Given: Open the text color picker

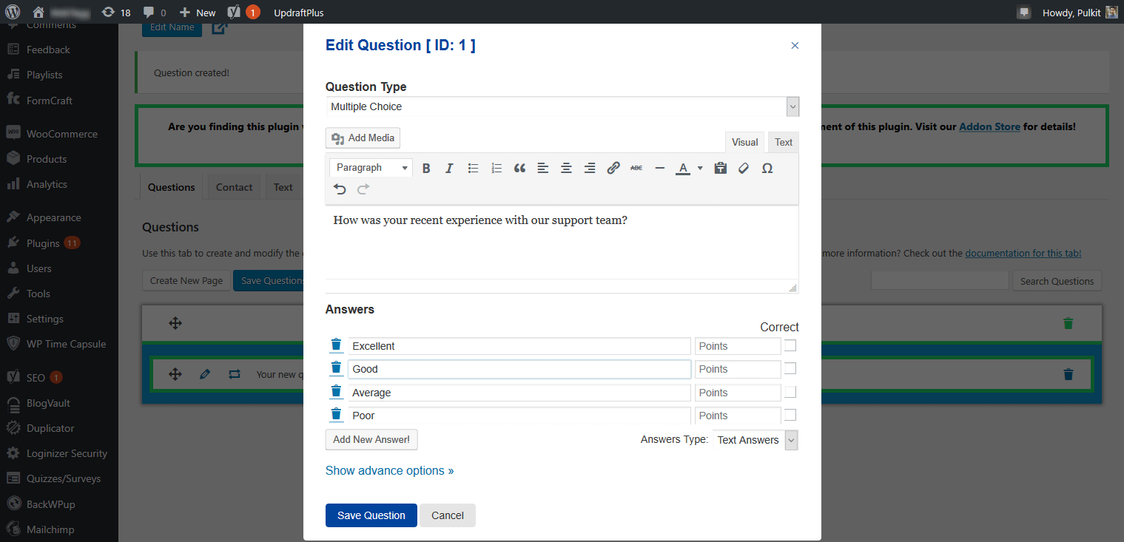Looking at the screenshot, I should [684, 168].
